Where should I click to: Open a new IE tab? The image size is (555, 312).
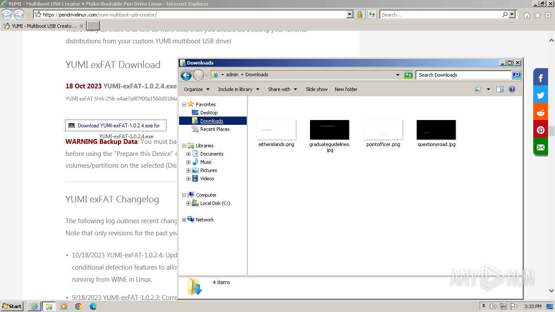(93, 26)
